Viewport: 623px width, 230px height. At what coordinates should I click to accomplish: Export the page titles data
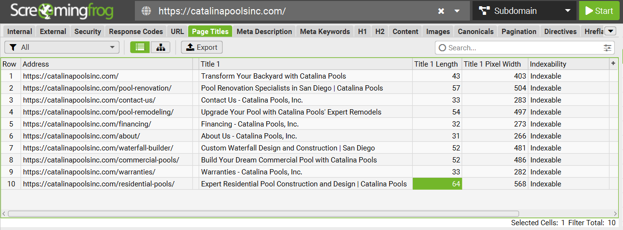(202, 47)
